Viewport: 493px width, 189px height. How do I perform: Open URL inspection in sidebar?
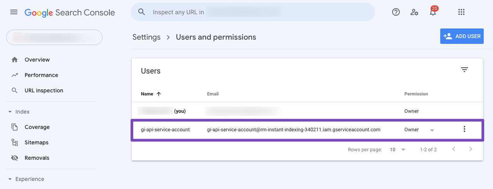coord(44,90)
